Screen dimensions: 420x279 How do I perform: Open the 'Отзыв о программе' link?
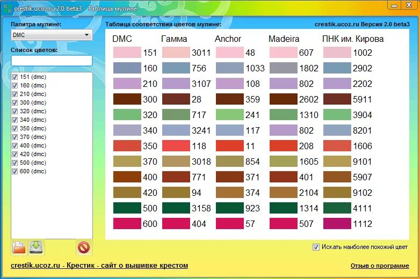[x=380, y=266]
